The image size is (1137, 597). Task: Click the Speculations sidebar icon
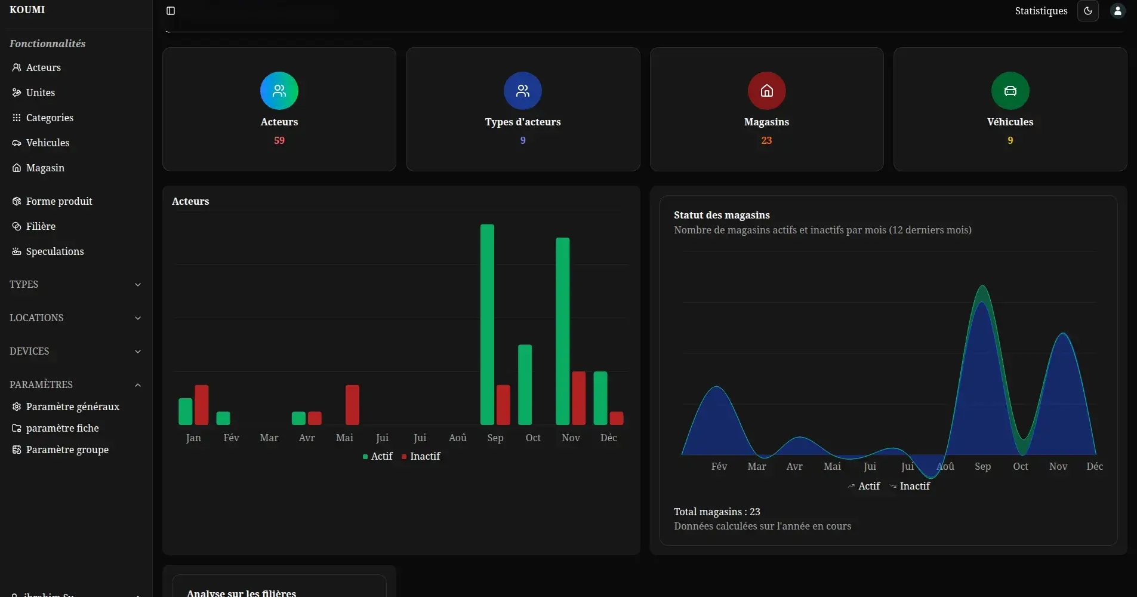pyautogui.click(x=16, y=251)
